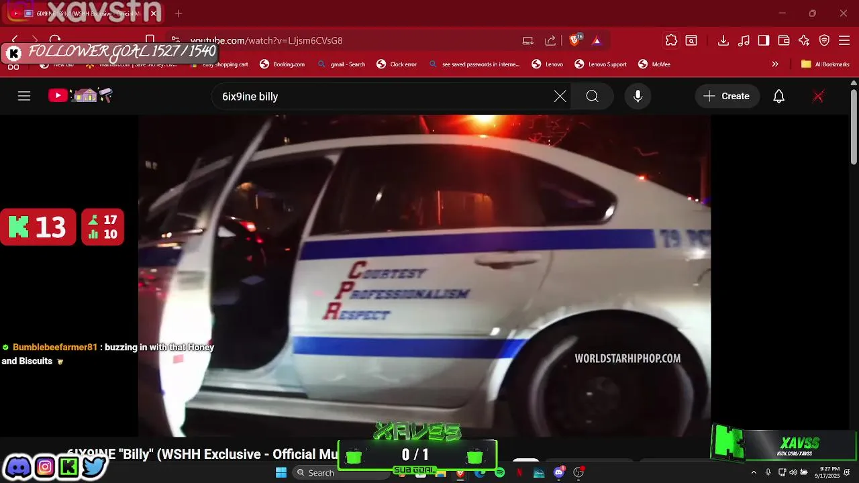Click the system tray microphone icon
The image size is (859, 483).
768,472
